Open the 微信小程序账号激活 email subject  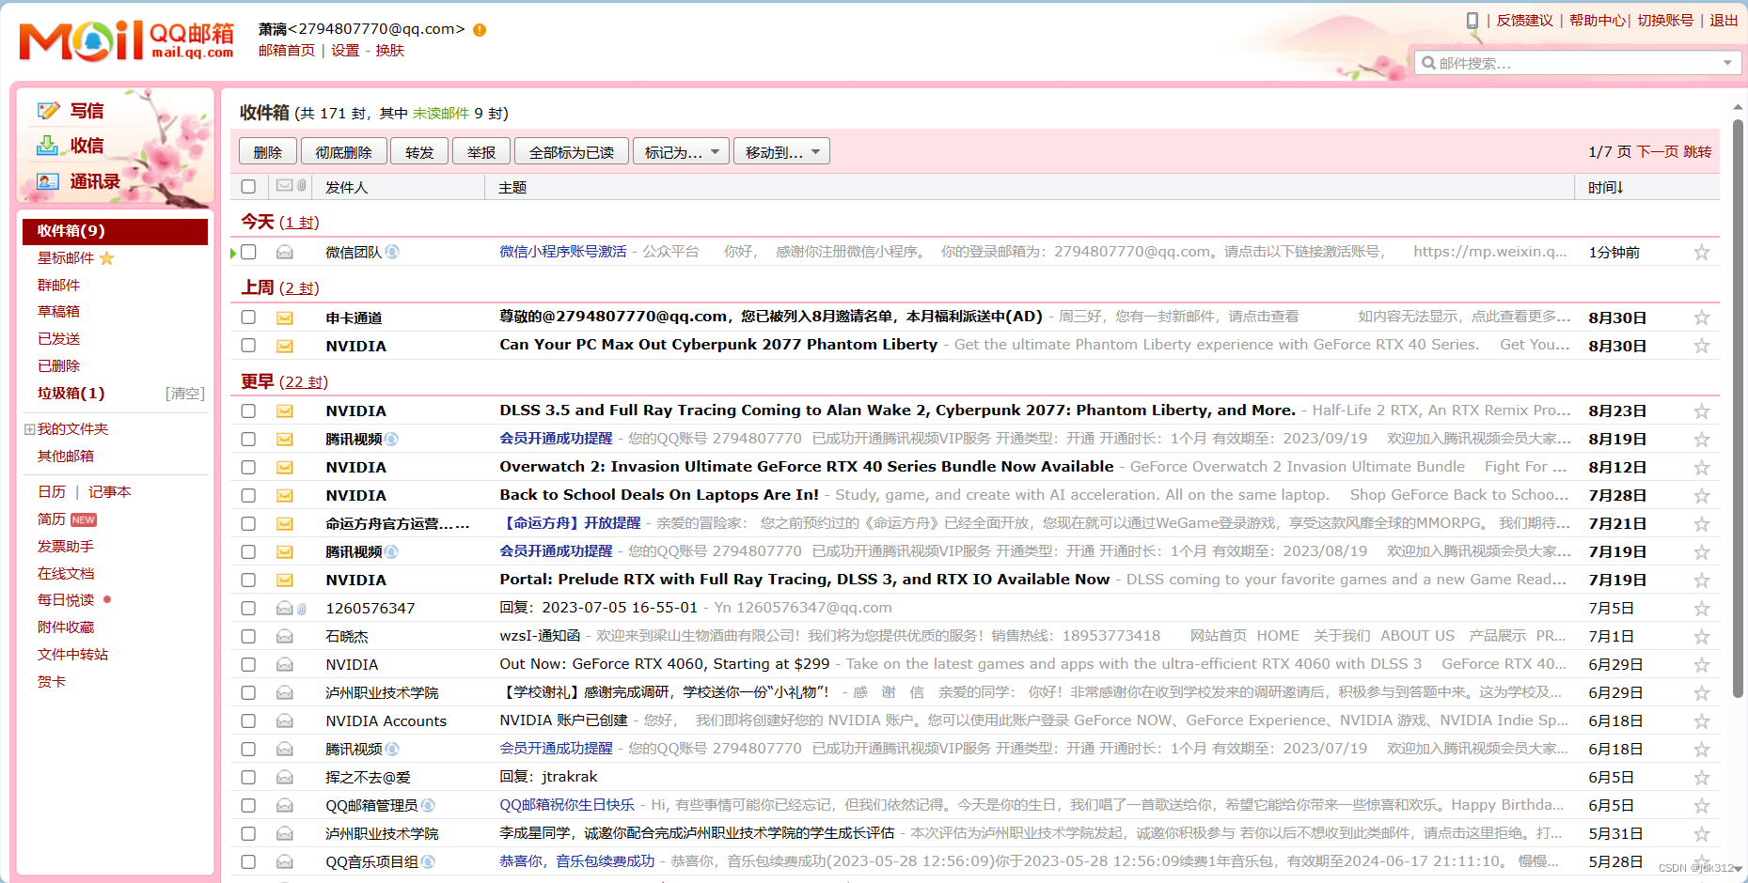[562, 252]
